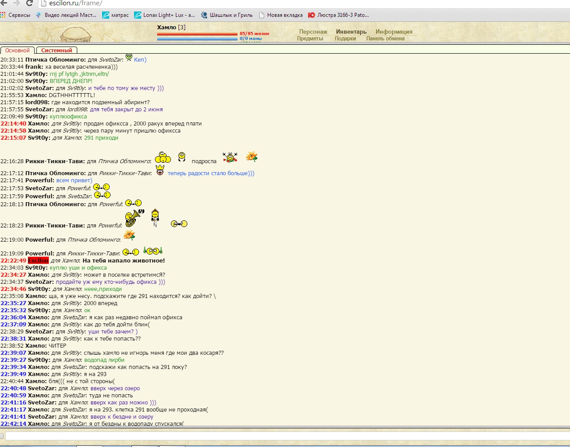Image resolution: width=570 pixels, height=447 pixels.
Task: Open the Lonax Light+ Lux bookmark
Action: pyautogui.click(x=165, y=15)
